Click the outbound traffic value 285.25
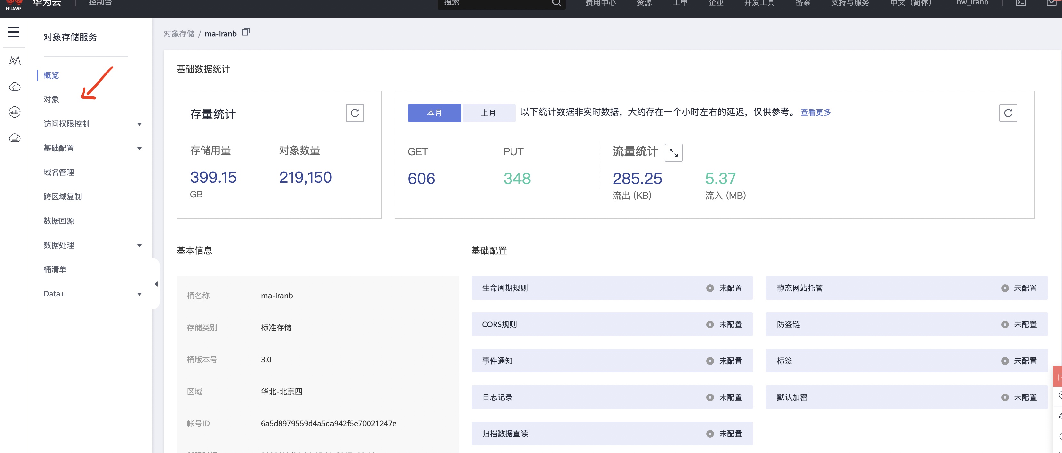Image resolution: width=1062 pixels, height=453 pixels. (x=638, y=179)
